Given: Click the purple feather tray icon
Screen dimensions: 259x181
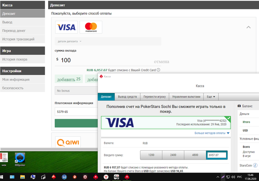Looking at the screenshot, I should (223, 177).
